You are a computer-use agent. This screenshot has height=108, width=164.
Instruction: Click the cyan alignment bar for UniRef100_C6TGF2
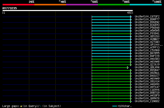[x=111, y=17]
